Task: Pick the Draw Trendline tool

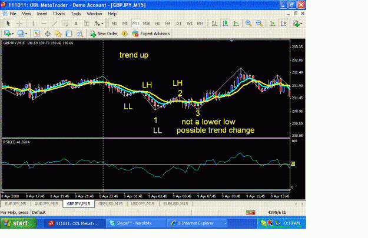Action: [x=54, y=24]
